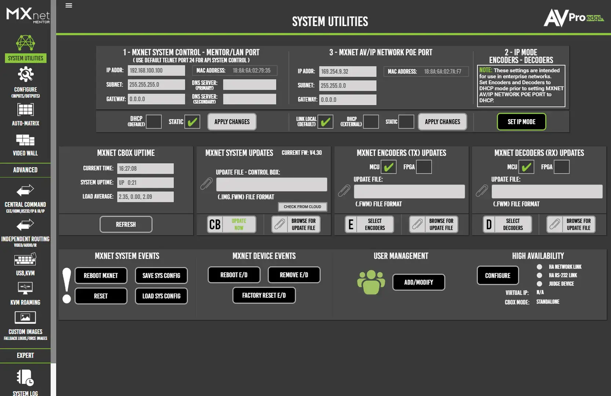Screen dimensions: 611x396
Task: Click Check From Cloud button
Action: click(302, 207)
